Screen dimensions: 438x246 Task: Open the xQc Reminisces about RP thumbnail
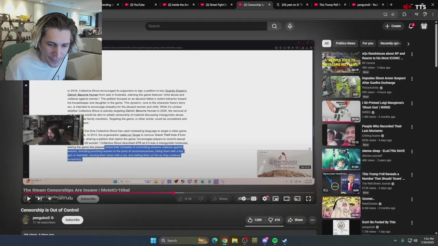341,62
